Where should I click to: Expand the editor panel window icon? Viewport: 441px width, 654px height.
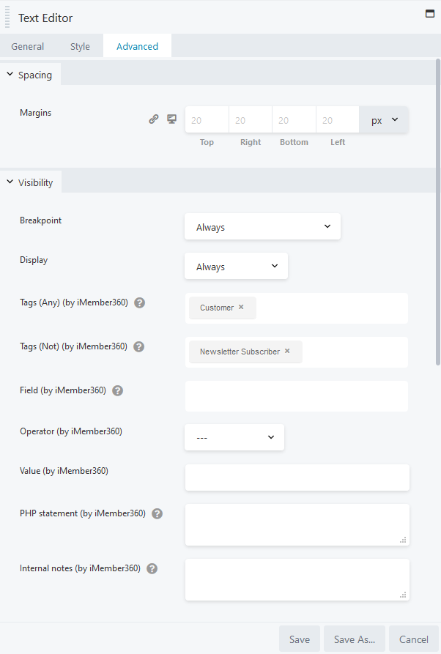pos(429,13)
